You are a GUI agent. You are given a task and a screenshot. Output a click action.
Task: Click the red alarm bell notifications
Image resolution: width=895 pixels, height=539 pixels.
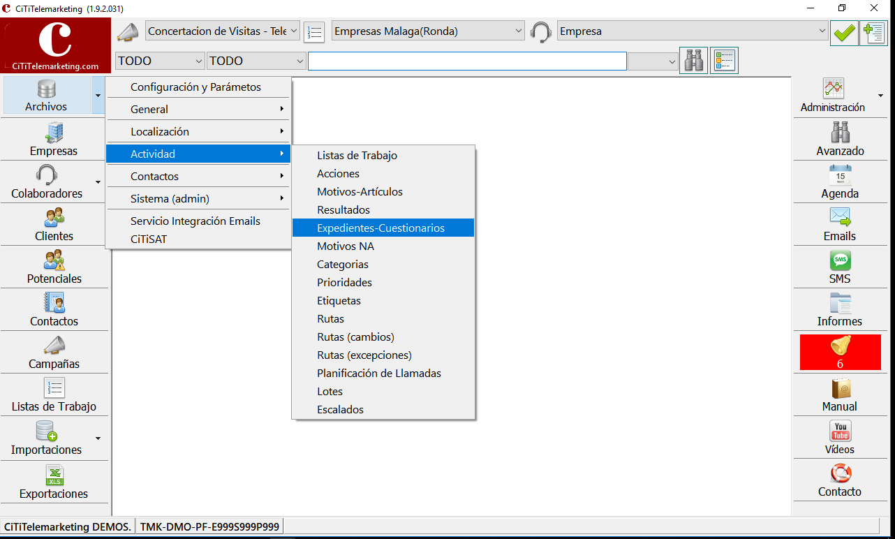(840, 352)
